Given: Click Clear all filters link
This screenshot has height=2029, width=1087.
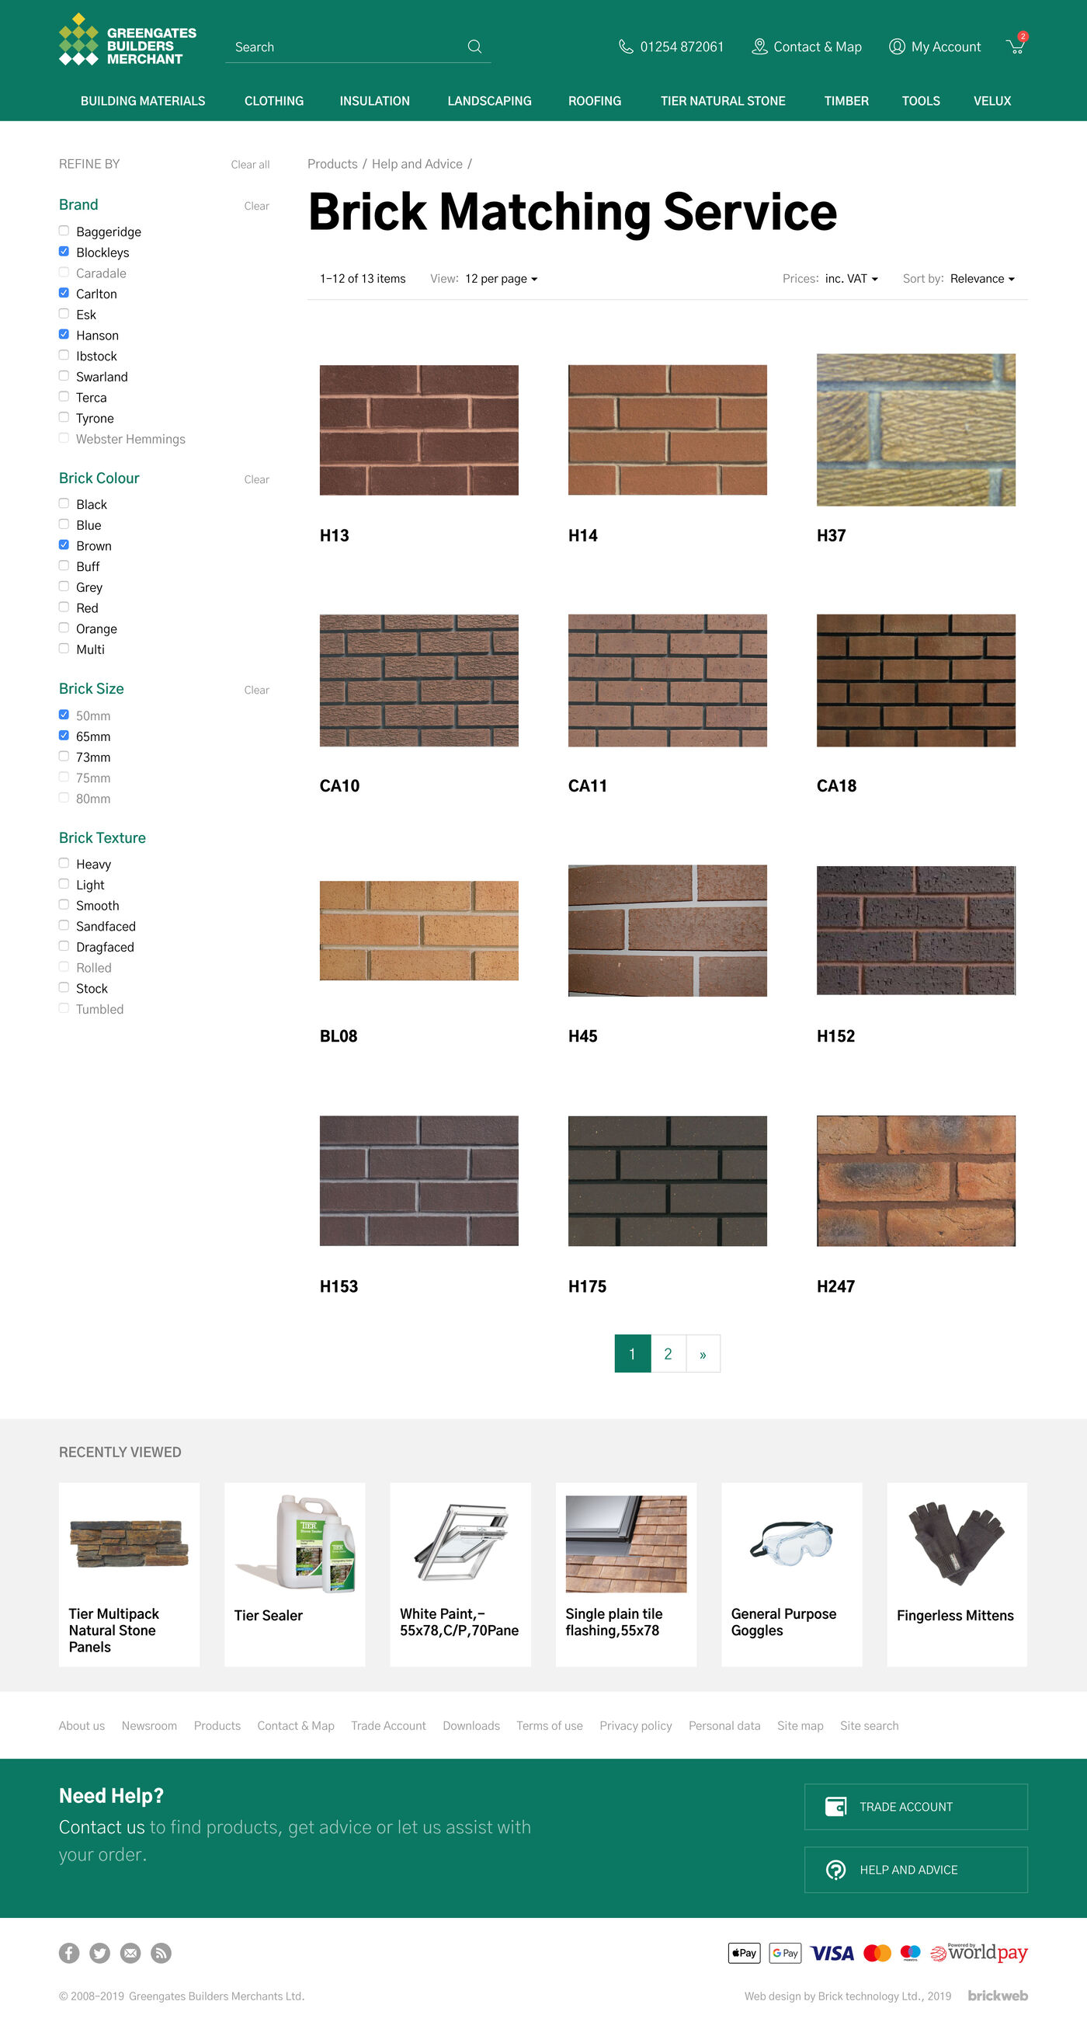Looking at the screenshot, I should click(x=249, y=165).
